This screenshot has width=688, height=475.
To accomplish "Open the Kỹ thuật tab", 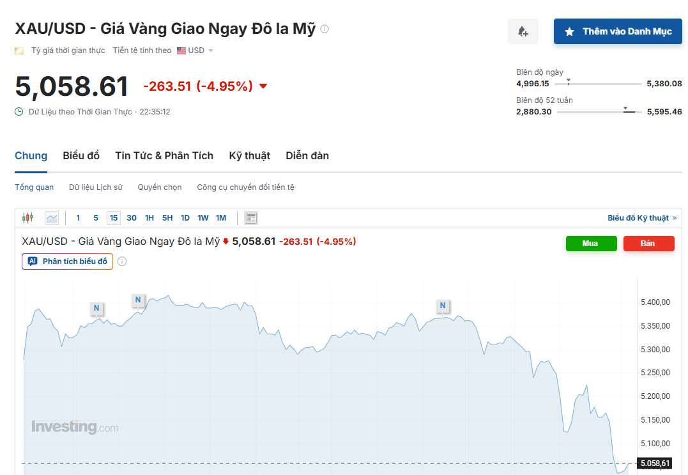I will click(x=249, y=156).
